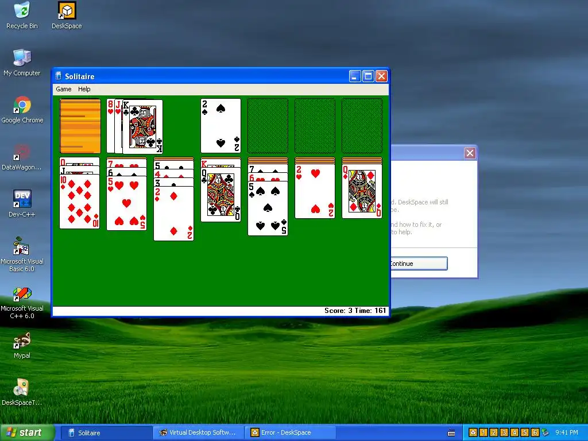Switch to Virtual Desktop Software taskbar button

198,432
